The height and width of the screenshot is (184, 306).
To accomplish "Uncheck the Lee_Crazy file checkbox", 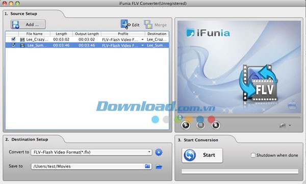I will [13, 39].
